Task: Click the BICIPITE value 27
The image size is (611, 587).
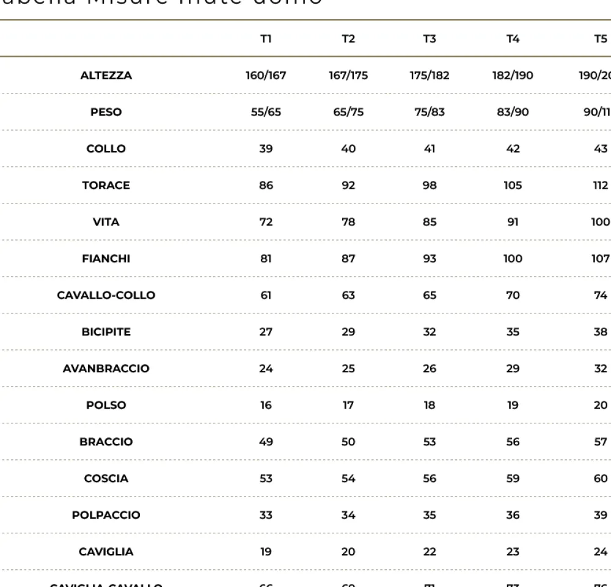Action: [266, 332]
